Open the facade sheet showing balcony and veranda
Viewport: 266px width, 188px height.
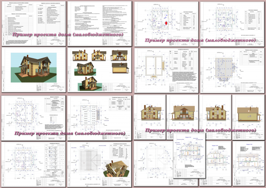coord(182,117)
